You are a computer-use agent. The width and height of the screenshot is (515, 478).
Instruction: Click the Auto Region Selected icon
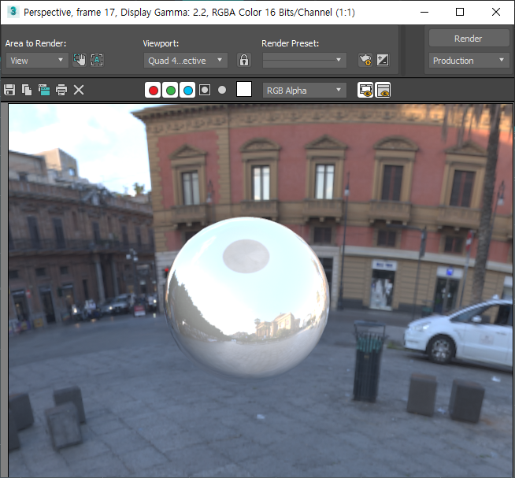[x=97, y=60]
